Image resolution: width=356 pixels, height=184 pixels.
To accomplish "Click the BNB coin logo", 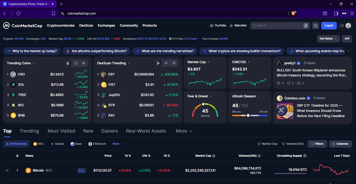I will [13, 115].
